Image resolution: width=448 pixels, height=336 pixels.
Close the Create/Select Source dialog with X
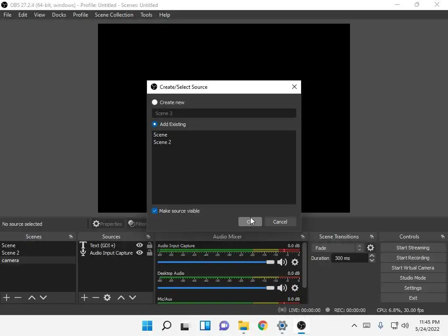tap(294, 87)
